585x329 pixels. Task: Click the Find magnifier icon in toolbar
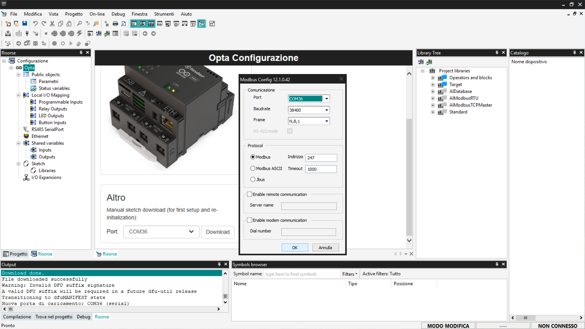[79, 24]
